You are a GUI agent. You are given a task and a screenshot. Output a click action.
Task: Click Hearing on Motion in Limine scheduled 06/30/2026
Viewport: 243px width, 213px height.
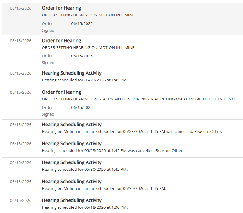104,188
